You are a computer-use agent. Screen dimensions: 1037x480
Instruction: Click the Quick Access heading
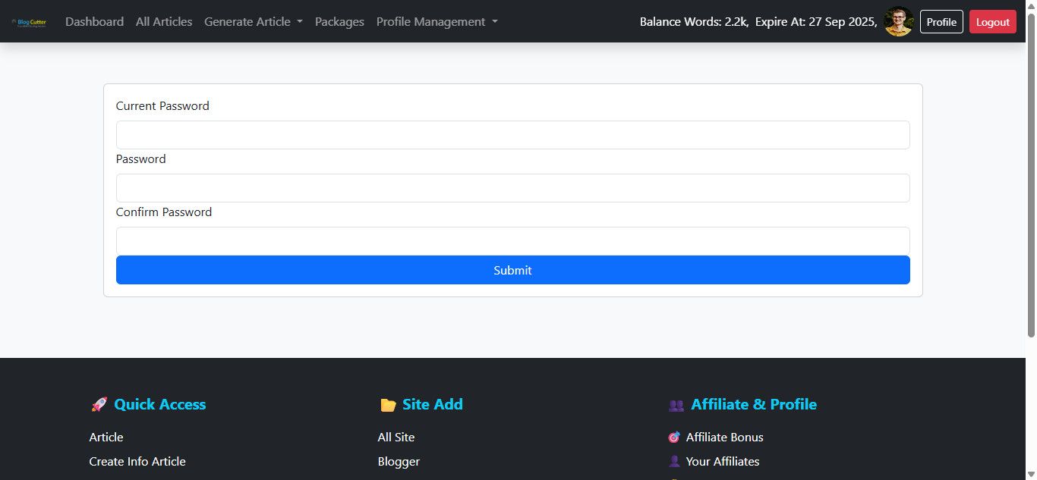[x=159, y=405]
